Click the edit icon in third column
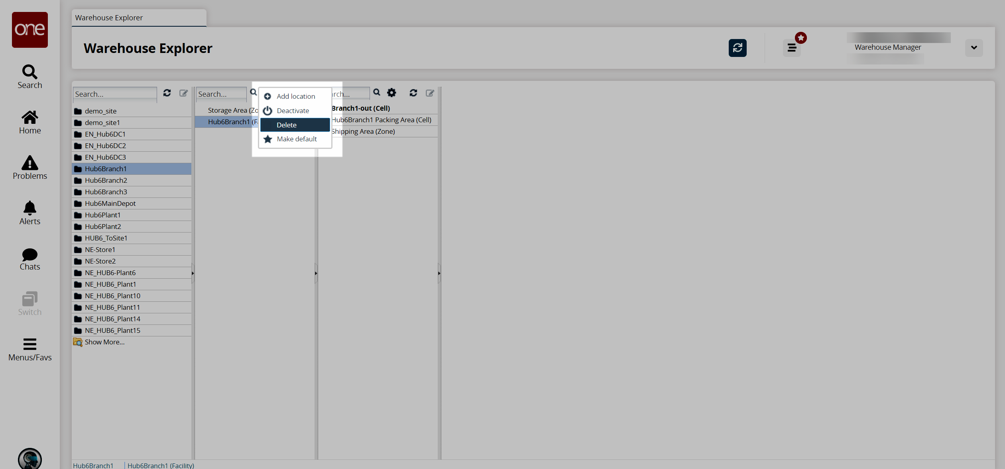The width and height of the screenshot is (1005, 469). tap(431, 93)
